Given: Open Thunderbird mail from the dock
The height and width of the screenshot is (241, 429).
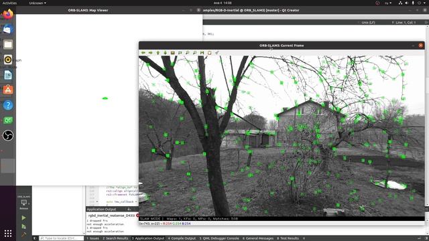Looking at the screenshot, I should (x=8, y=29).
